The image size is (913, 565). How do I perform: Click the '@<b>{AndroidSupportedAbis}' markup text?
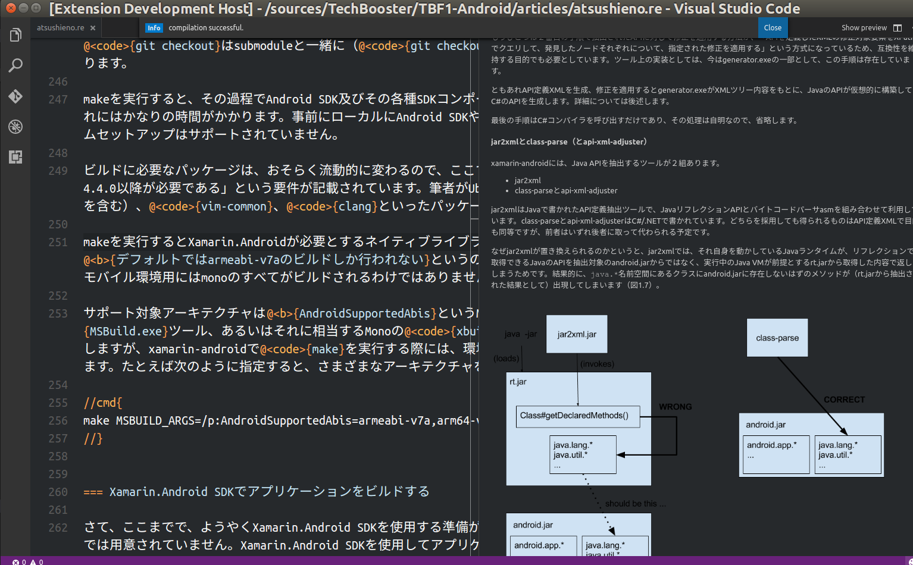(352, 313)
